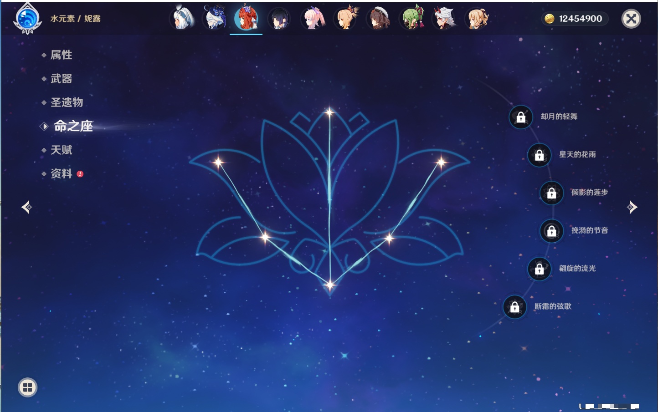This screenshot has width=658, height=412.
Task: Click lock icon for 翩旋的流光
Action: (x=540, y=269)
